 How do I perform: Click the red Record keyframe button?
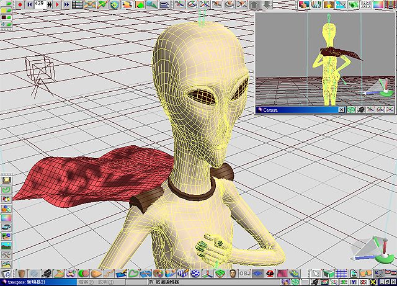[19, 4]
